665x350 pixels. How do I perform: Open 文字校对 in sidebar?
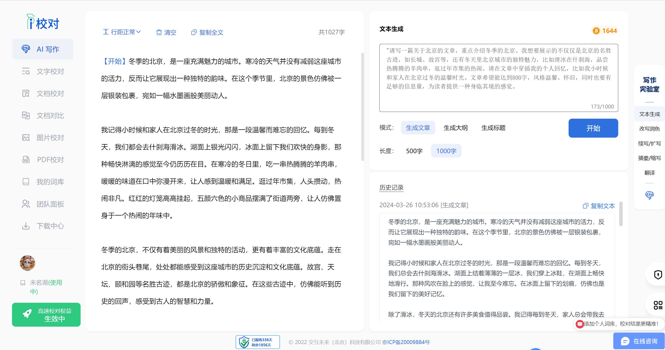[x=43, y=71]
